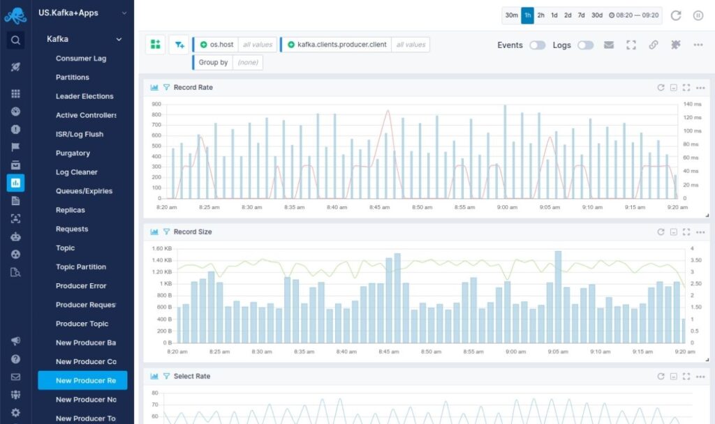
Task: Open the rocket launch icon
Action: [x=15, y=67]
